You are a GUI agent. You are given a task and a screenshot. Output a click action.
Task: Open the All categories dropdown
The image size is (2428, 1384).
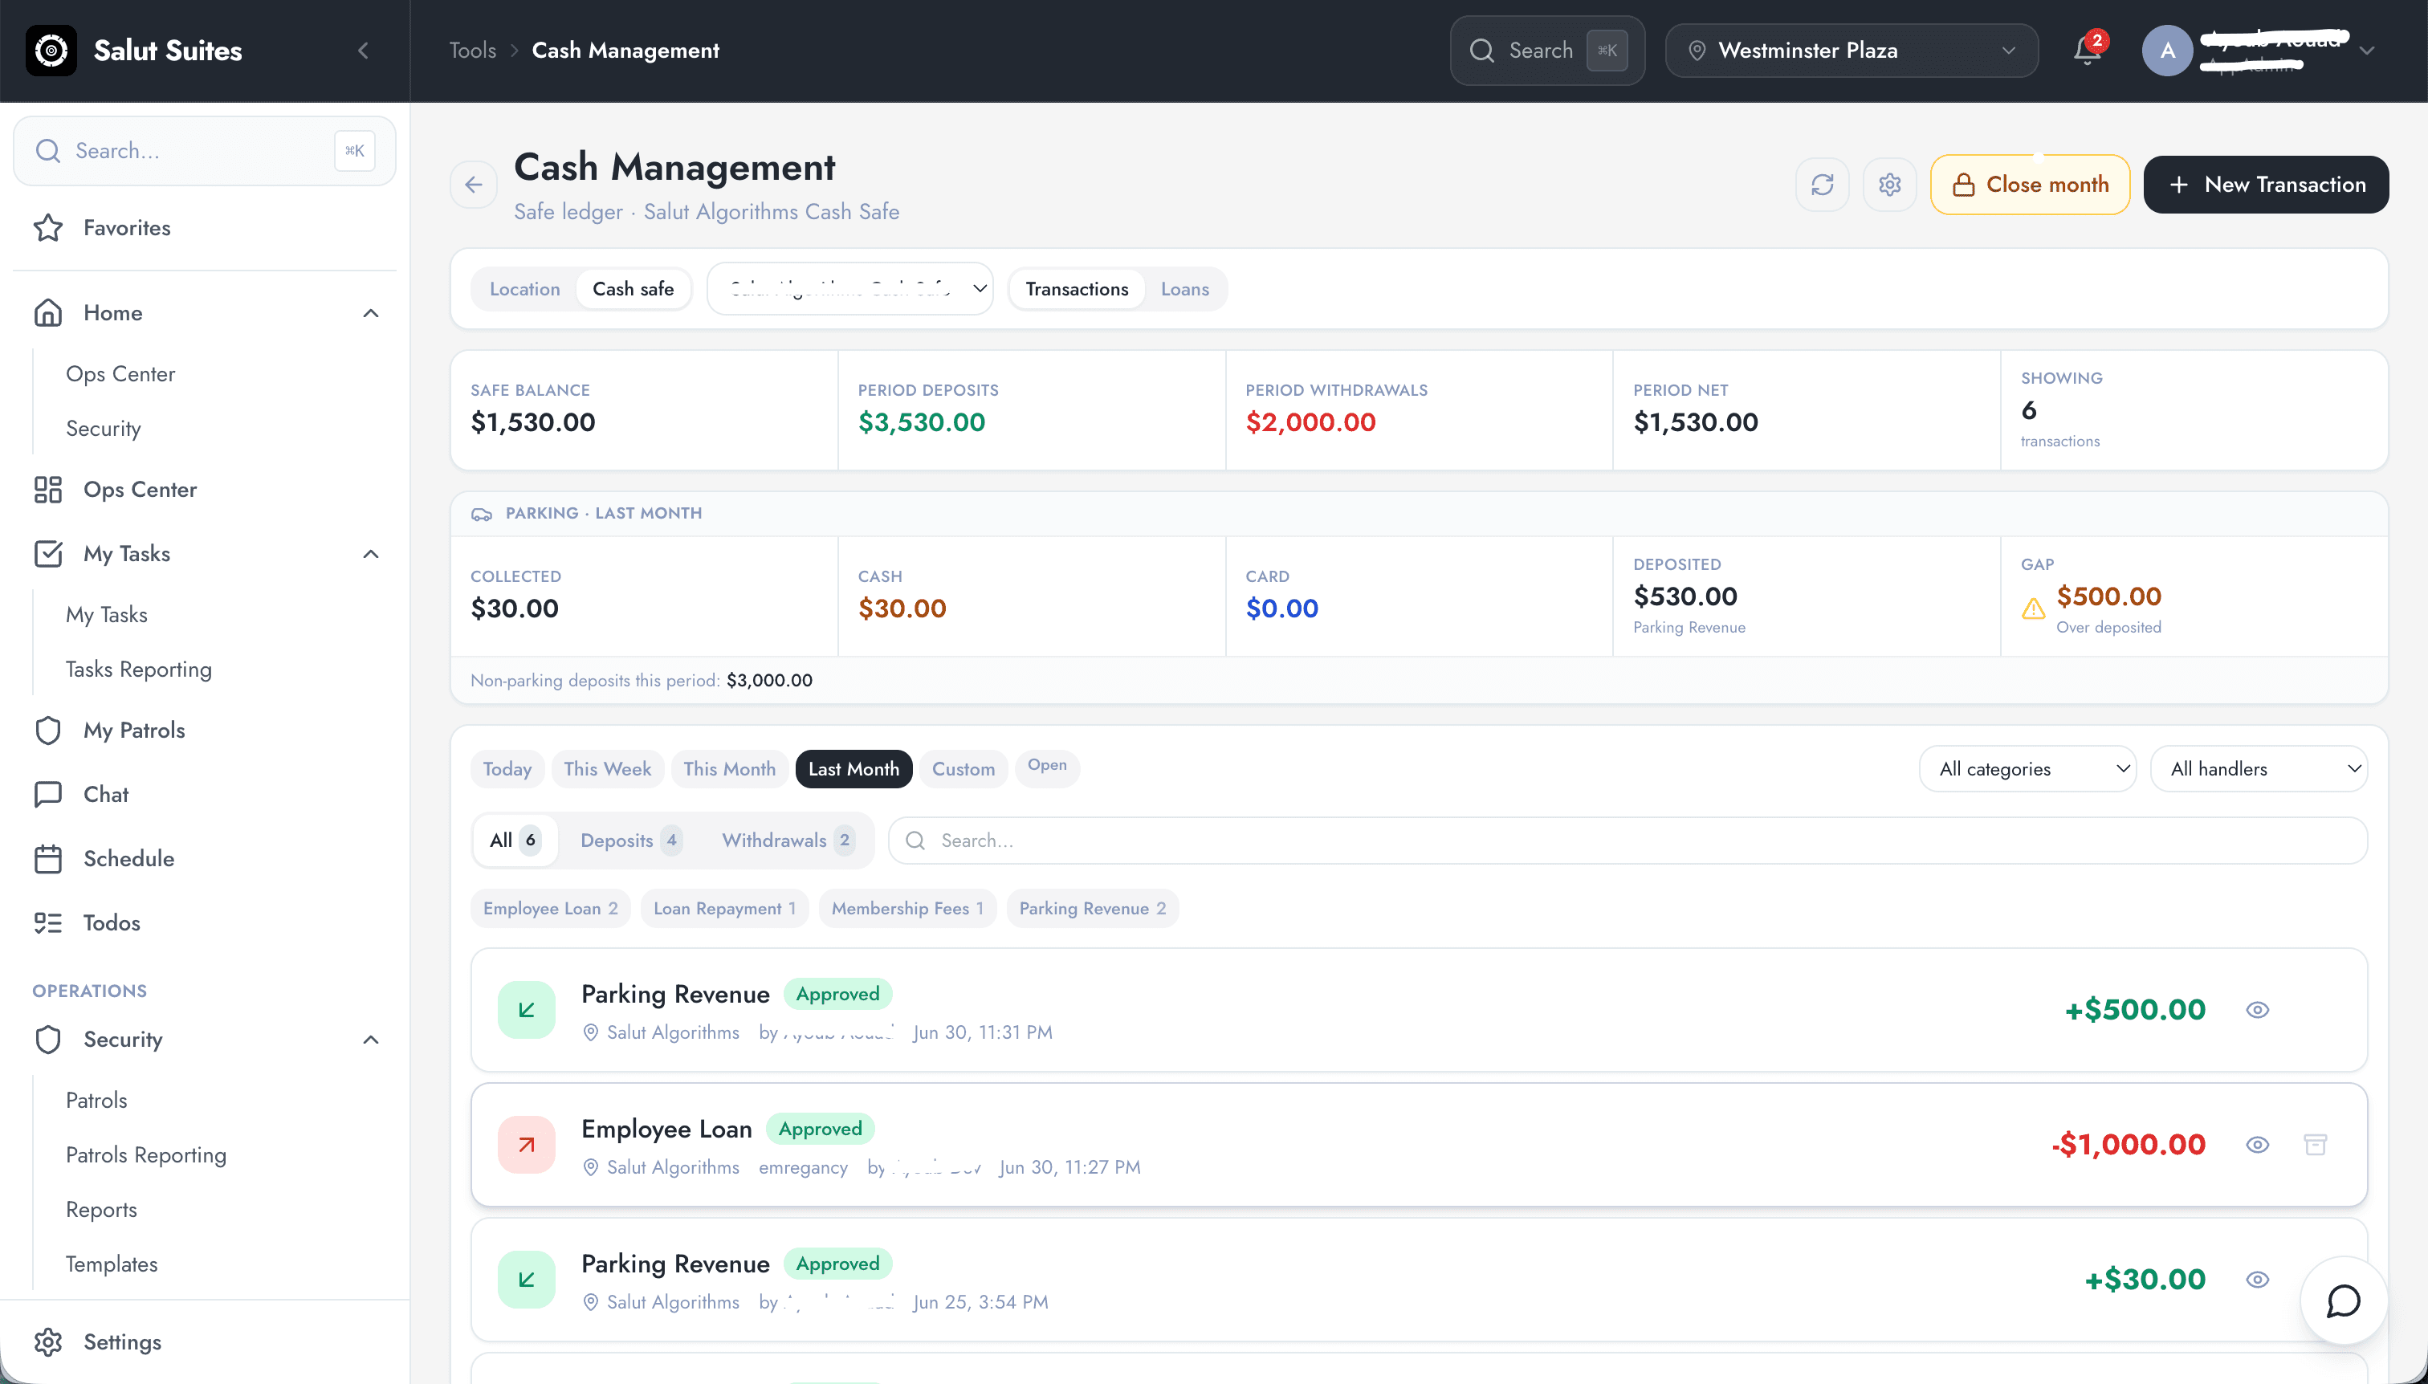2028,769
